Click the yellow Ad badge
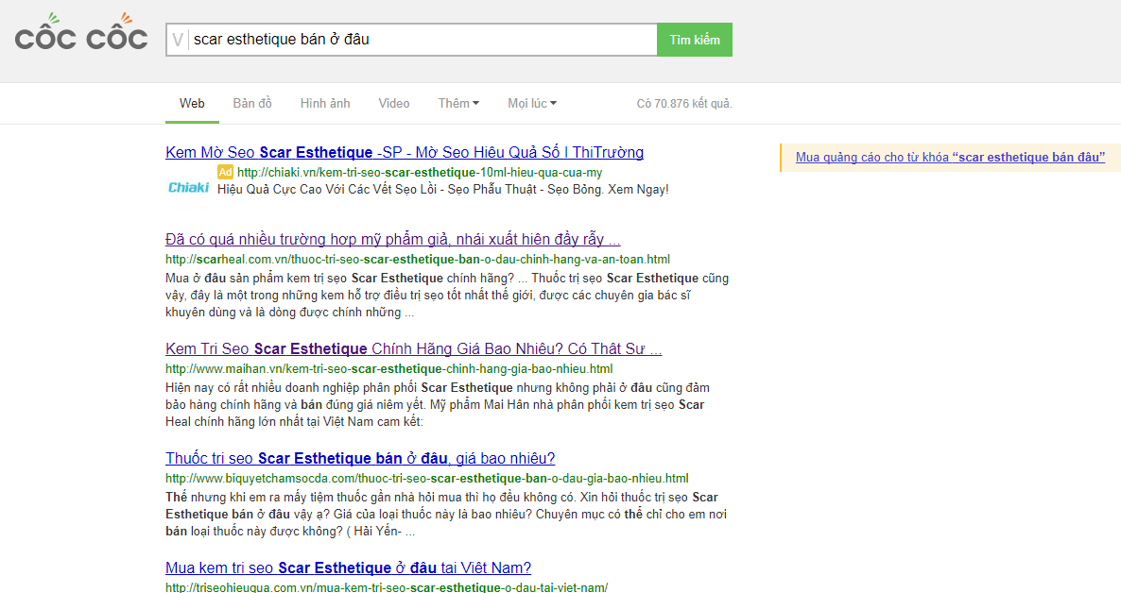1121x593 pixels. coord(225,172)
